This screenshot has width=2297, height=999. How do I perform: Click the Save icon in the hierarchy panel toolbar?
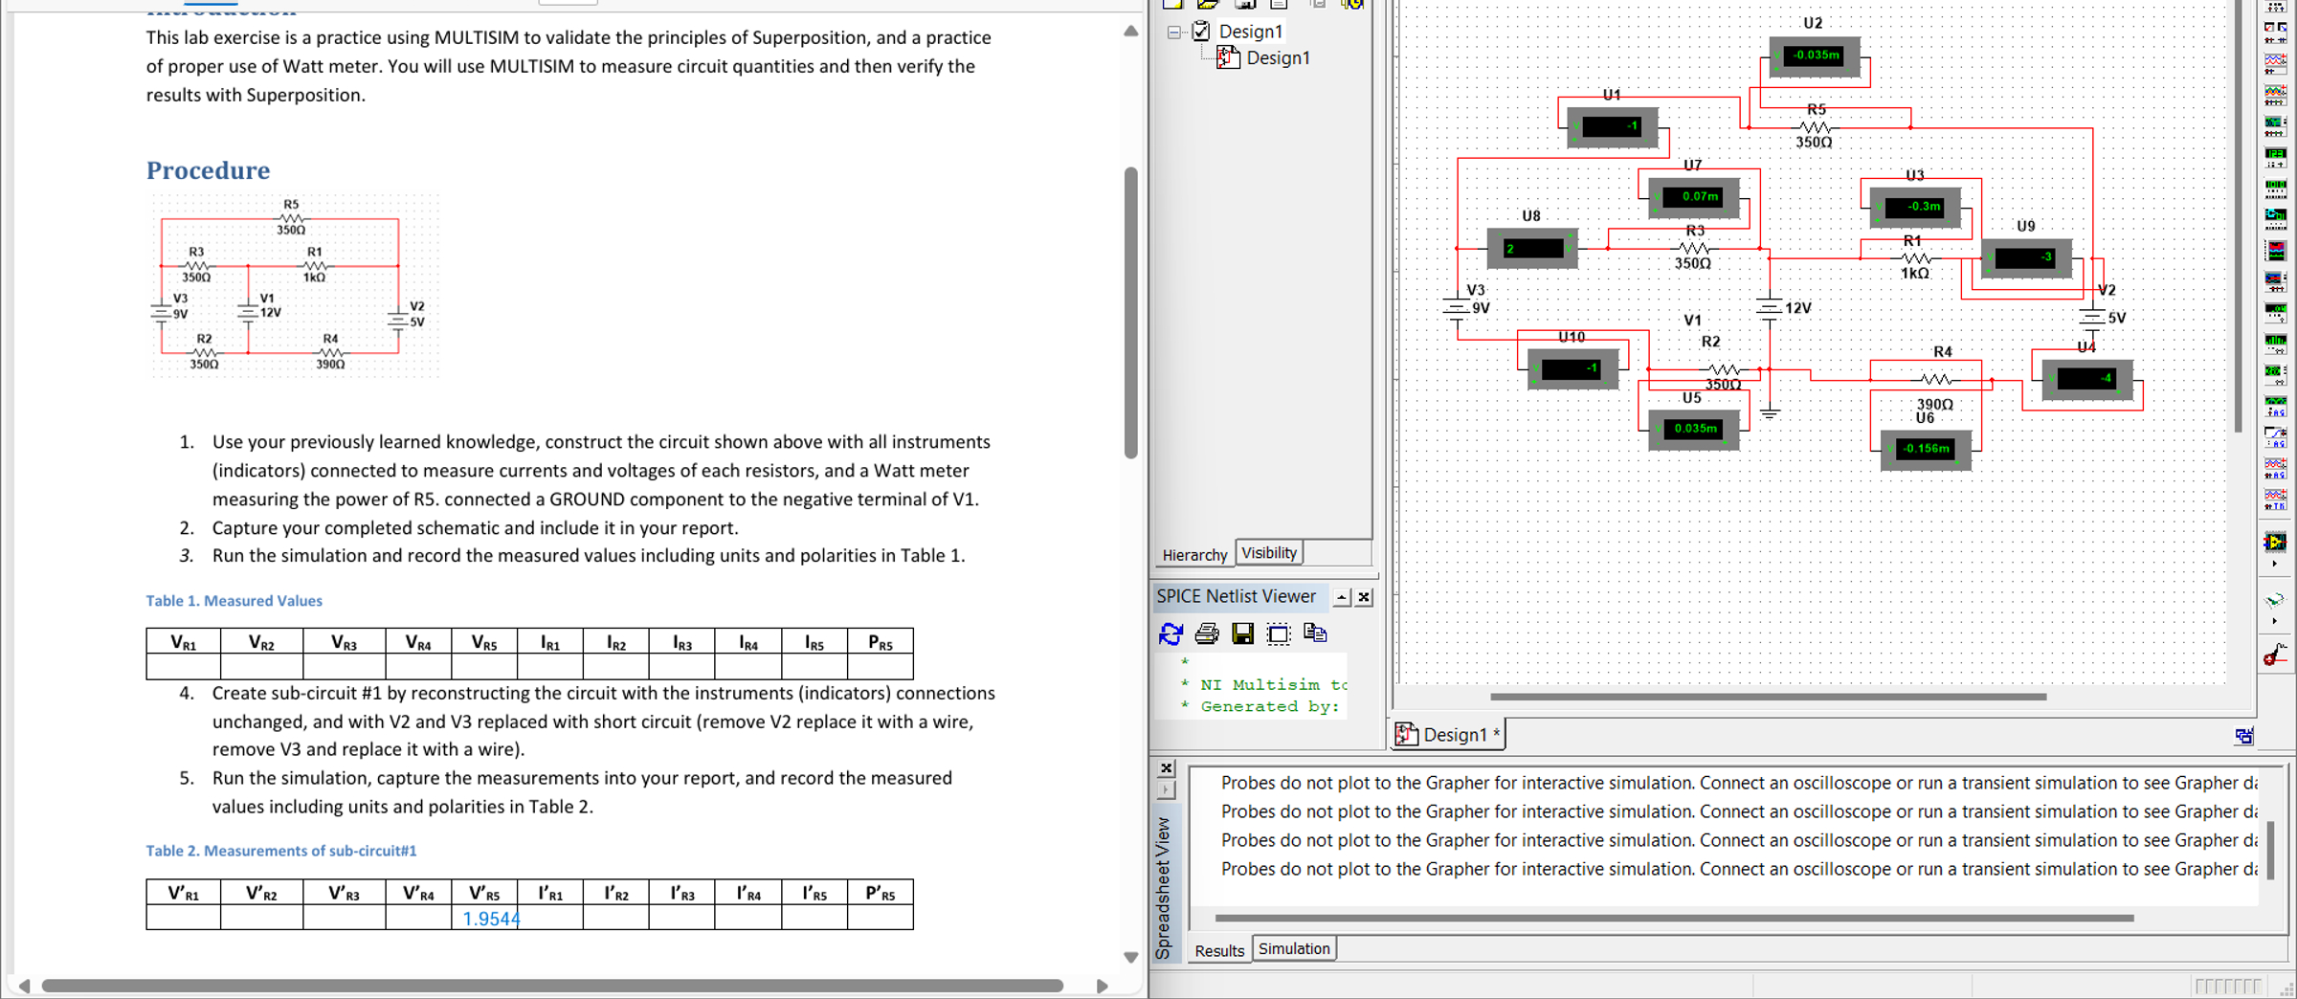(1244, 5)
